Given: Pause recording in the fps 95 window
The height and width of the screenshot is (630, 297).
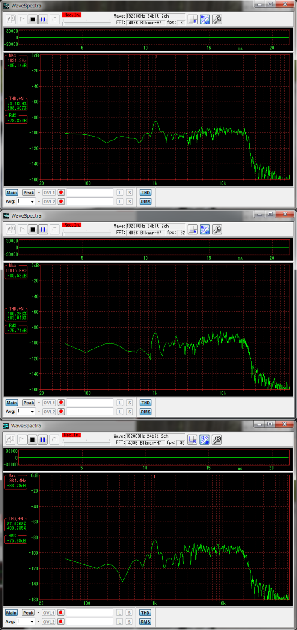Looking at the screenshot, I should coord(43,439).
